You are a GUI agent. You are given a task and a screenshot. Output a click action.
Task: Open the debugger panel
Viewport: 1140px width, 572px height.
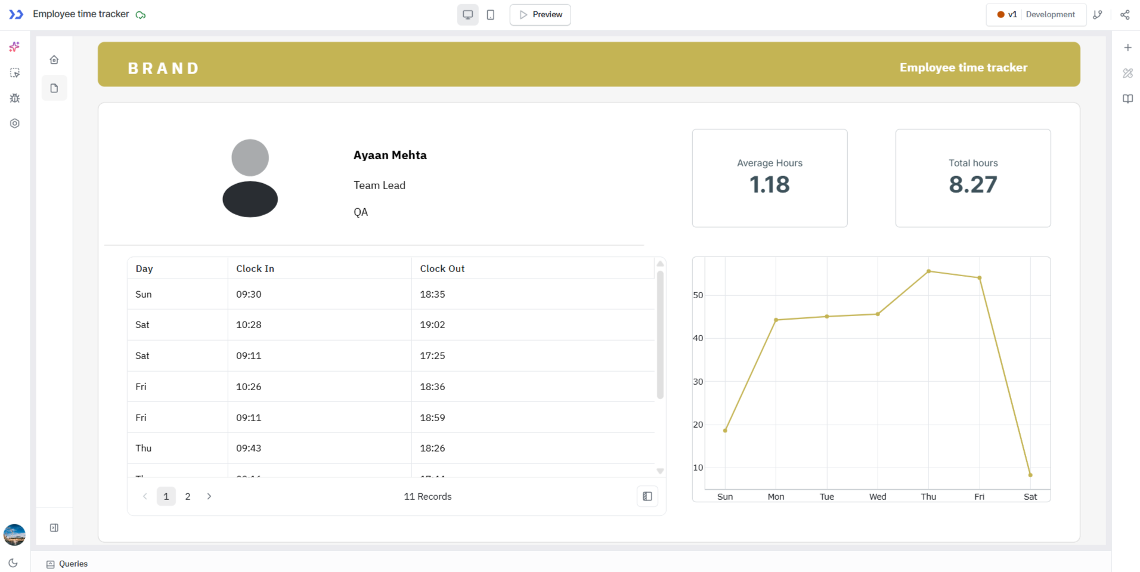(14, 98)
